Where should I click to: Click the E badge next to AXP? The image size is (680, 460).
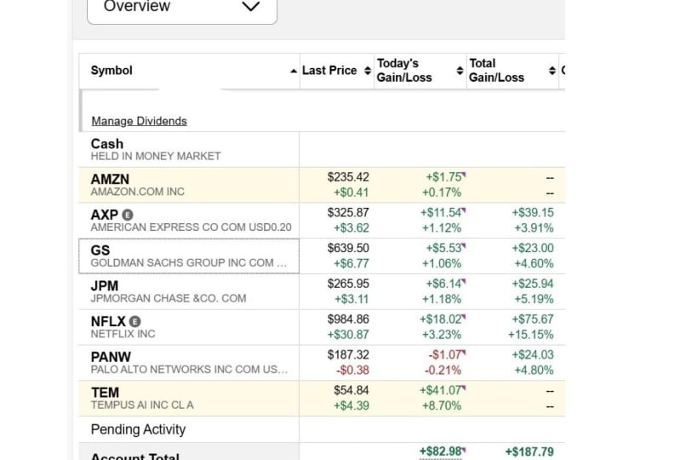pos(128,215)
